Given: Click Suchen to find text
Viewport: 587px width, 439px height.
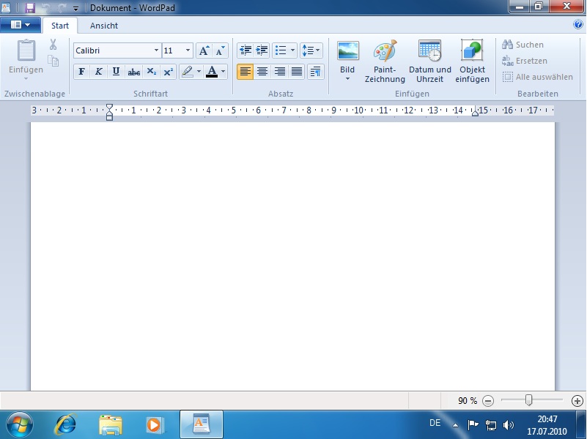Looking at the screenshot, I should 523,45.
